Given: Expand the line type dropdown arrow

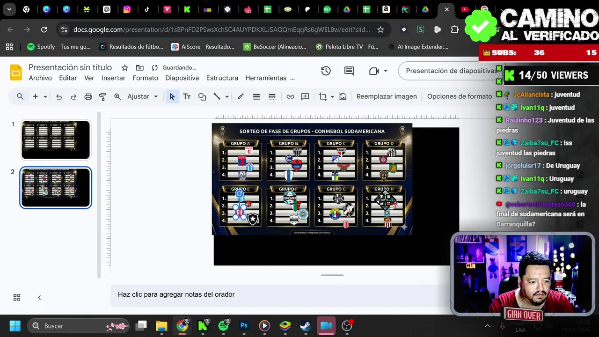Looking at the screenshot, I should click(x=227, y=96).
